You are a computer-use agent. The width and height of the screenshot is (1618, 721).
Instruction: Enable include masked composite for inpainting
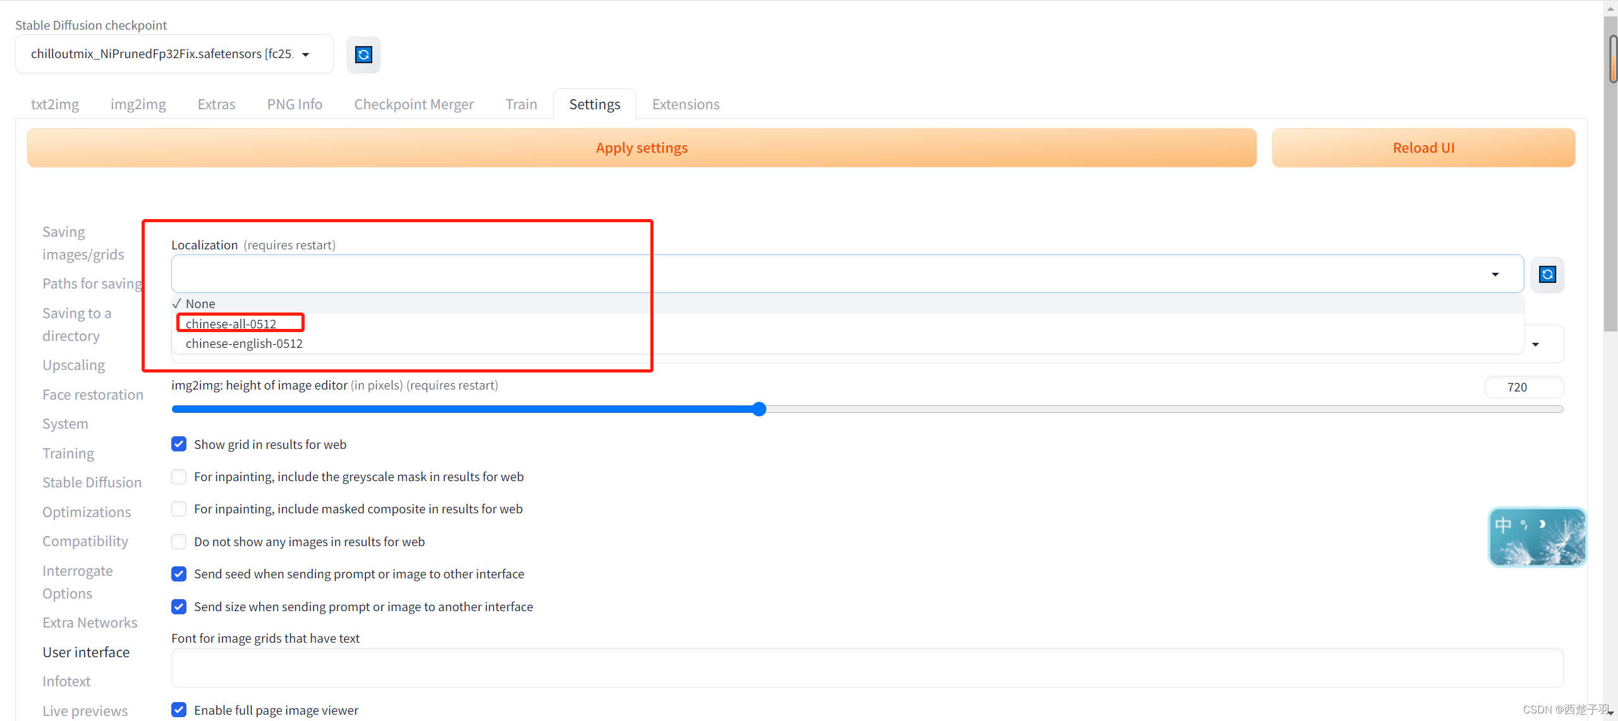click(x=178, y=508)
